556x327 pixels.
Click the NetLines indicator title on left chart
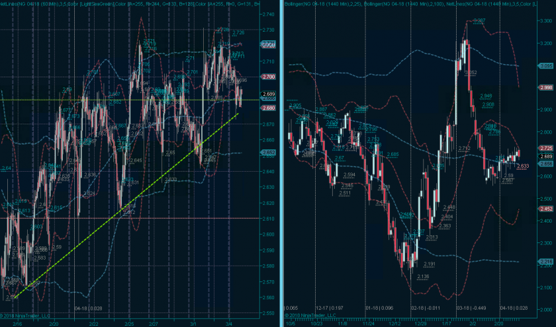point(130,4)
